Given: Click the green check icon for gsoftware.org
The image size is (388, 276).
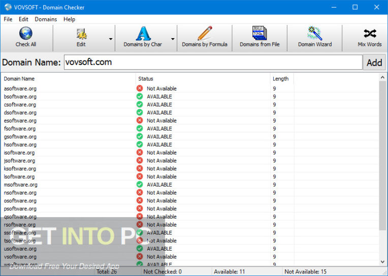Looking at the screenshot, I should coord(140,136).
